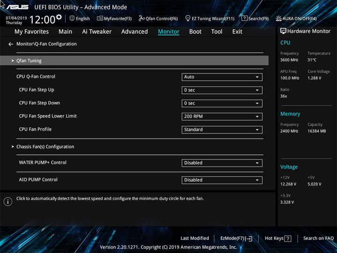The image size is (337, 253).
Task: Click the APU Freq 100.0 MHz value
Action: (290, 78)
